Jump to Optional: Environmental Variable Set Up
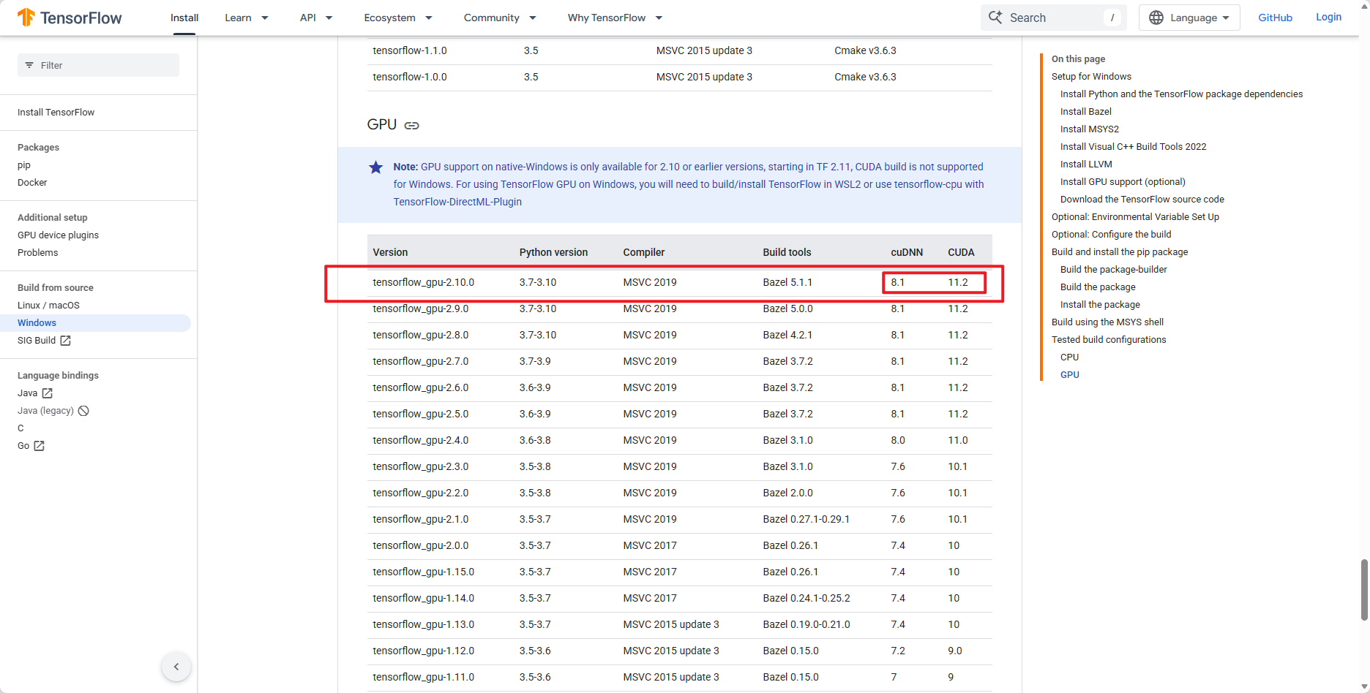Image resolution: width=1370 pixels, height=693 pixels. point(1135,217)
